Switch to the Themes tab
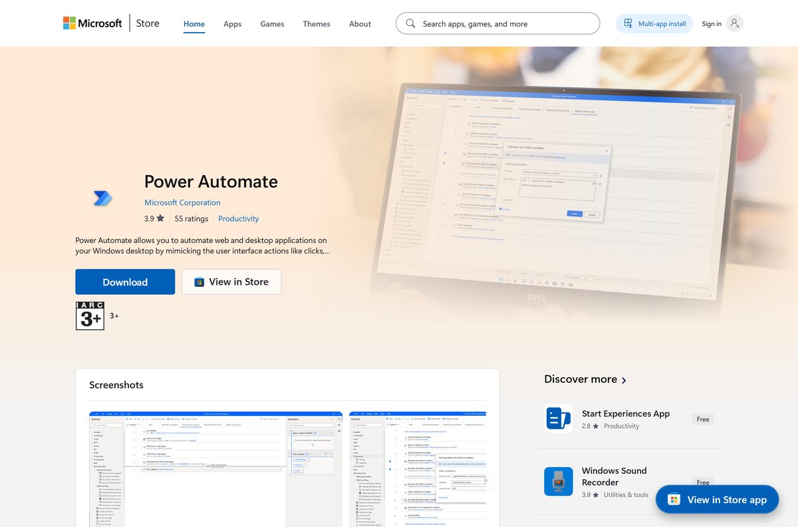The image size is (798, 527). pyautogui.click(x=317, y=24)
